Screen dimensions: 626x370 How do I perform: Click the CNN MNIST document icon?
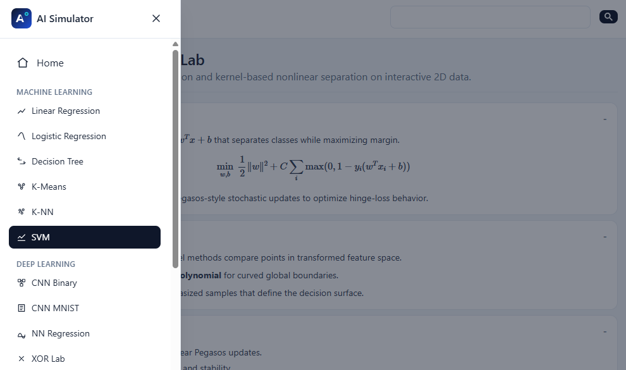pos(21,308)
